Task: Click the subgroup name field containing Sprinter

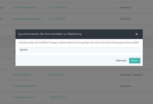Action: click(79, 50)
